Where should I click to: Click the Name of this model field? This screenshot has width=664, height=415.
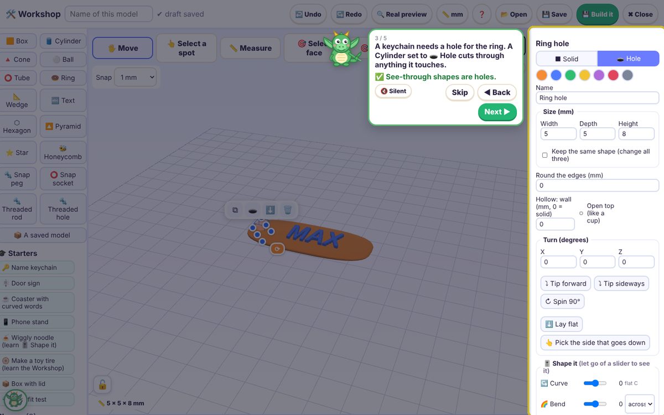tap(108, 14)
